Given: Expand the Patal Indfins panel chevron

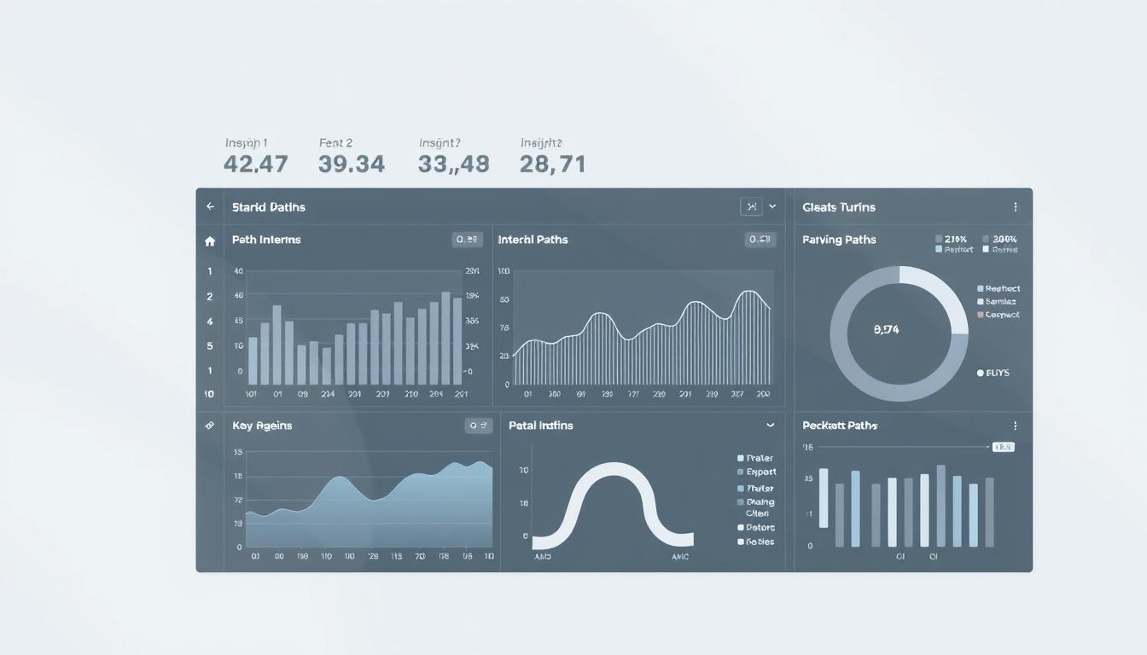Looking at the screenshot, I should 771,425.
